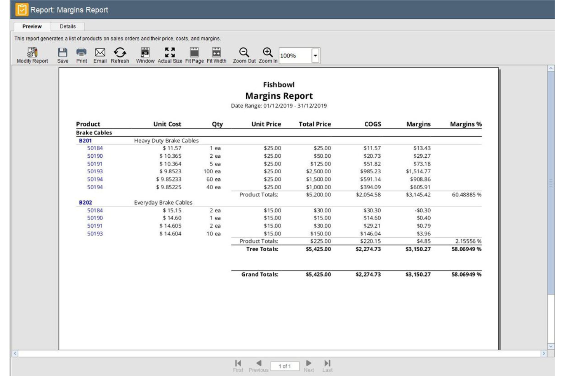This screenshot has width=564, height=376.
Task: Open the zoom percentage dropdown arrow
Action: [x=316, y=56]
